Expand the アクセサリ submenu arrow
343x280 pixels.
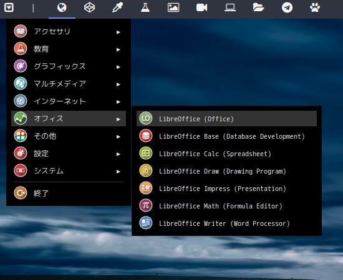(x=118, y=32)
